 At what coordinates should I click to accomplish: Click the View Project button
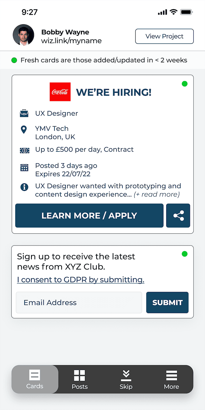click(x=164, y=36)
